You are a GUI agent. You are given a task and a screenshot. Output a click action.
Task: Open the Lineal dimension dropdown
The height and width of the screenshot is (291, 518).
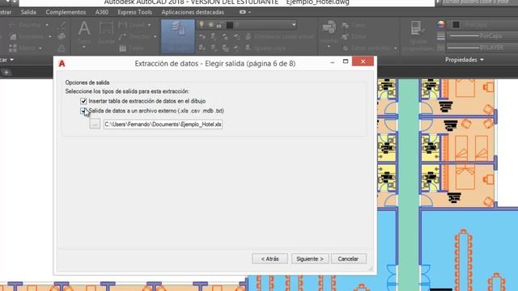(x=149, y=25)
